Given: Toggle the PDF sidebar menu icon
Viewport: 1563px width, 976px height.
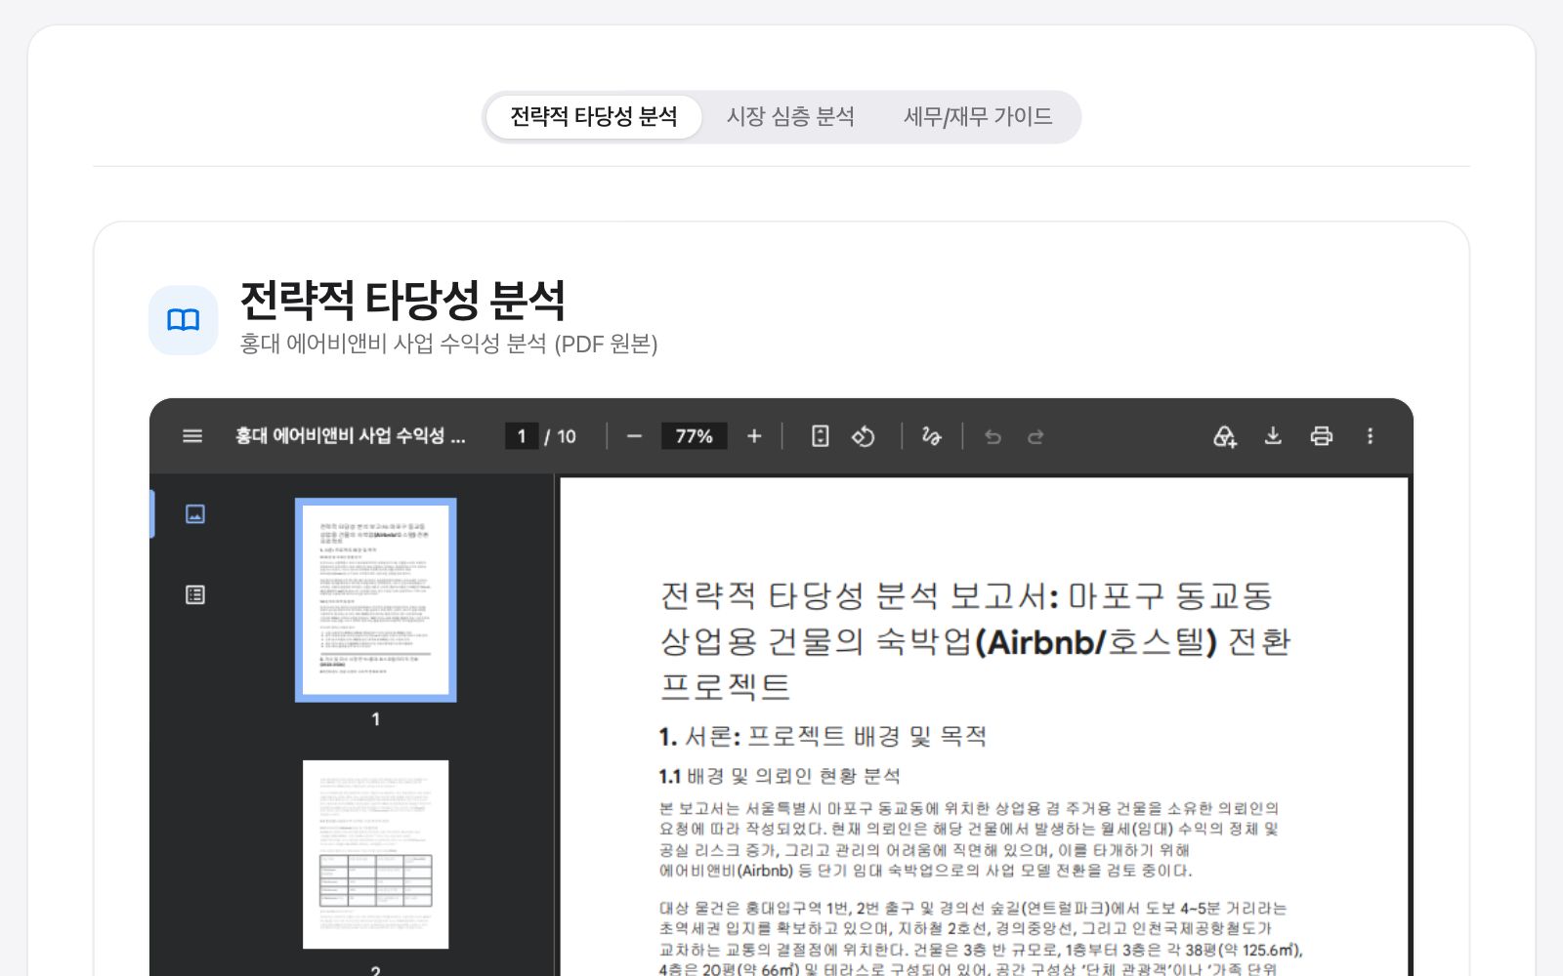Looking at the screenshot, I should [x=192, y=436].
